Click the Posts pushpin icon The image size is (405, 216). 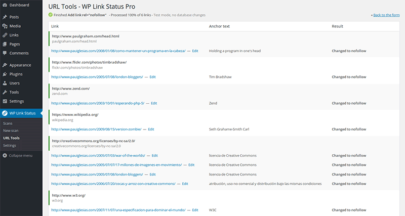click(x=5, y=17)
